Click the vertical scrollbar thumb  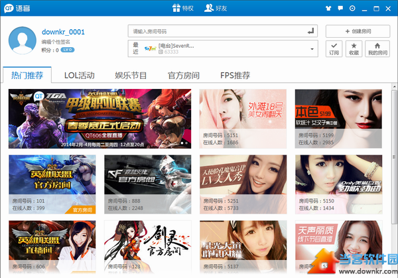395,157
